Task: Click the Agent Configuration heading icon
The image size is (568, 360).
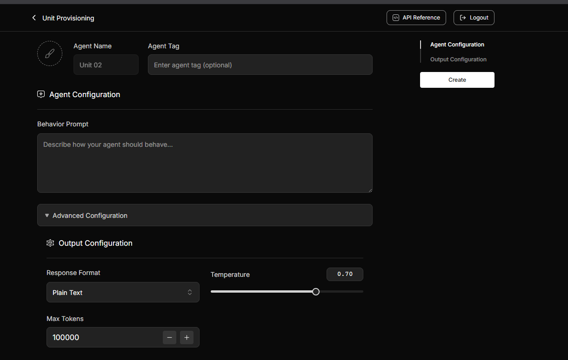Action: [41, 94]
